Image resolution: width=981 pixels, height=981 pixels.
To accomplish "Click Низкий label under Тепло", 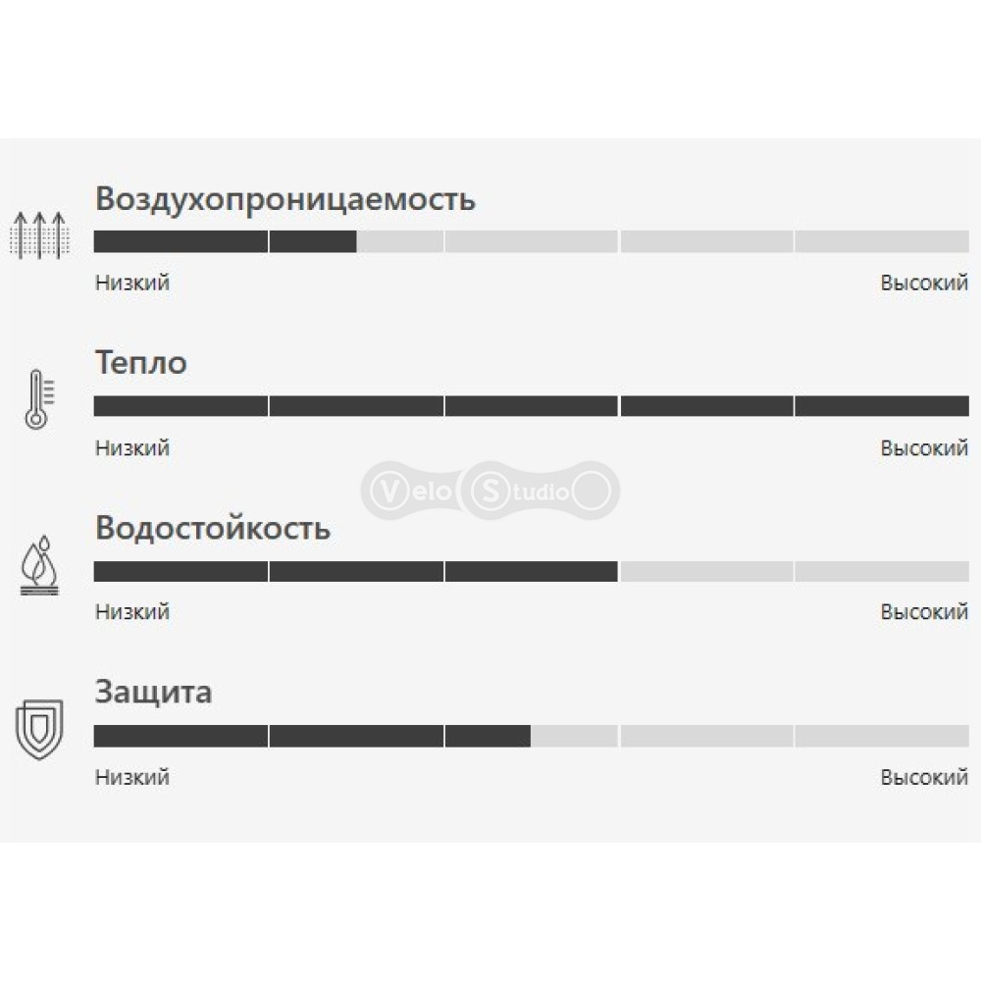I will 132,448.
